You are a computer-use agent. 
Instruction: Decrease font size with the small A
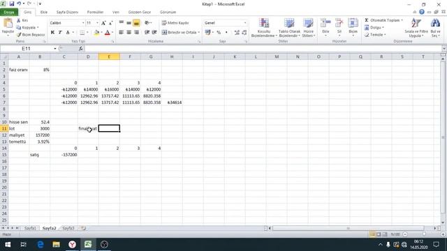point(110,23)
